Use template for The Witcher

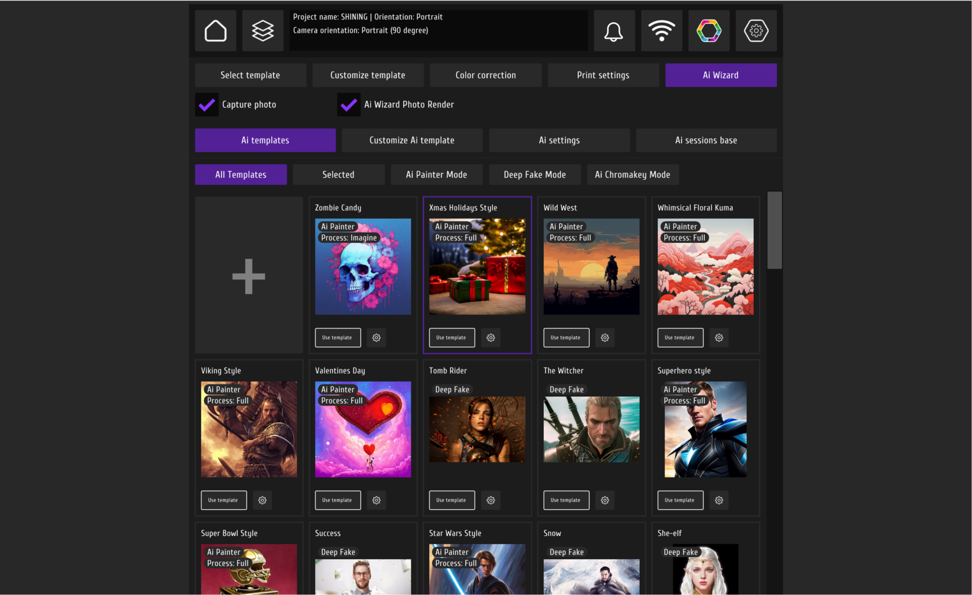pyautogui.click(x=566, y=500)
